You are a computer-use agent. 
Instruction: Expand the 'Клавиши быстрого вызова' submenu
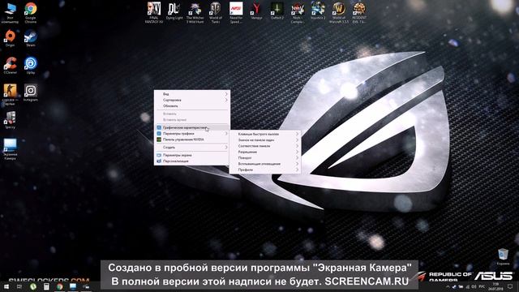click(x=265, y=134)
